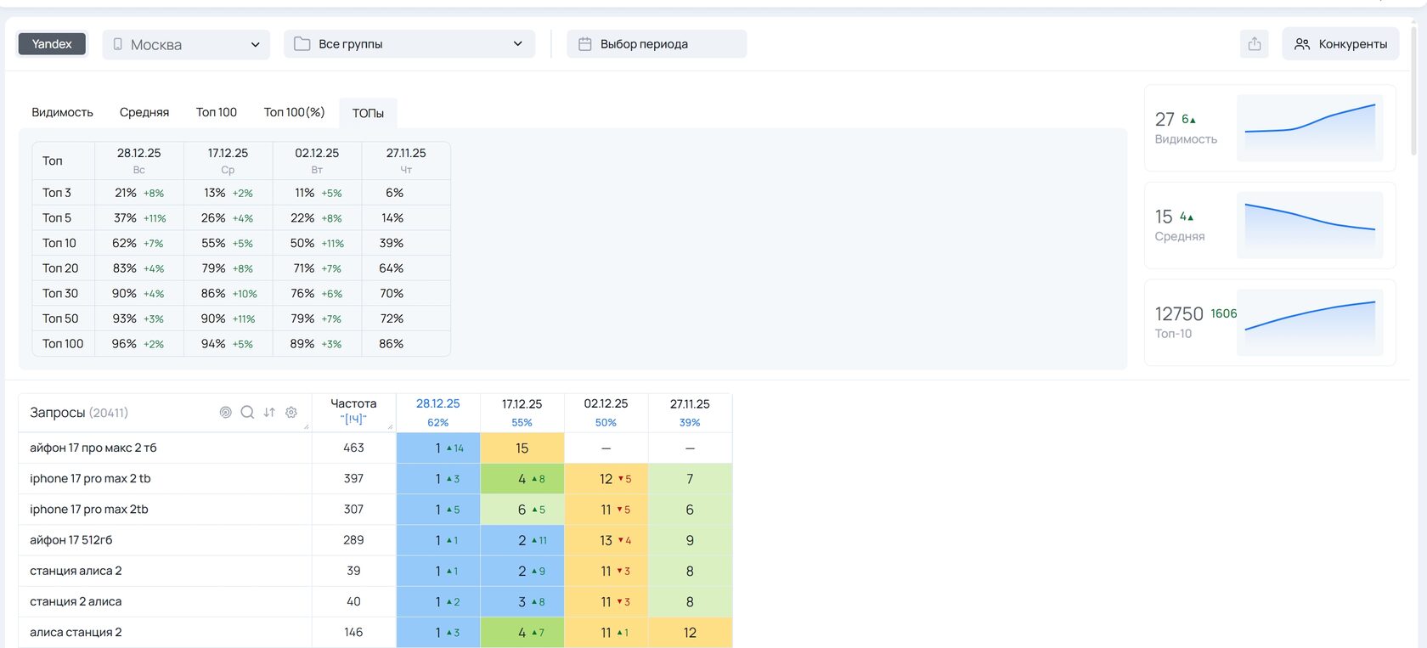Click the query "айфон 17 про макс 2 тб"
1427x648 pixels.
(93, 448)
